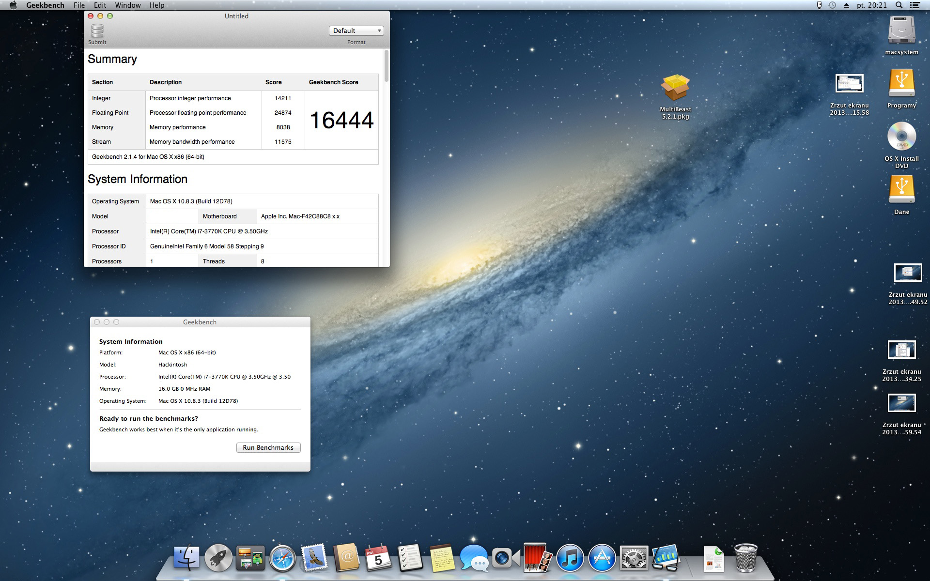
Task: Open Notes from the Dock
Action: pyautogui.click(x=442, y=558)
